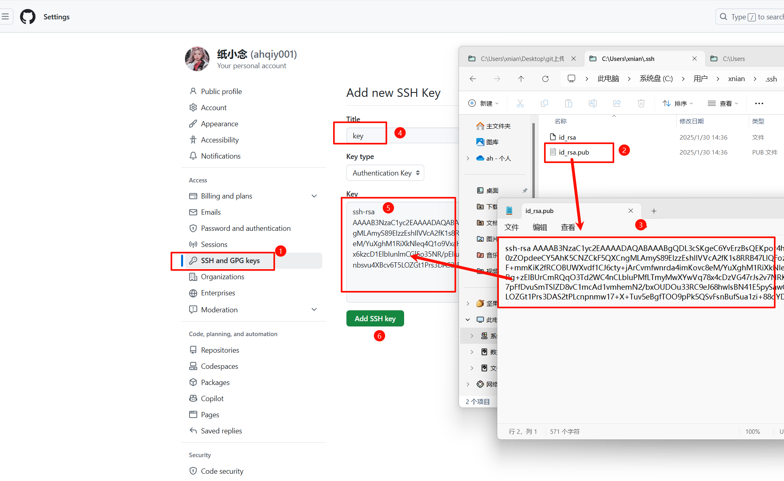
Task: Select the id_rsa.pub file
Action: [x=573, y=152]
